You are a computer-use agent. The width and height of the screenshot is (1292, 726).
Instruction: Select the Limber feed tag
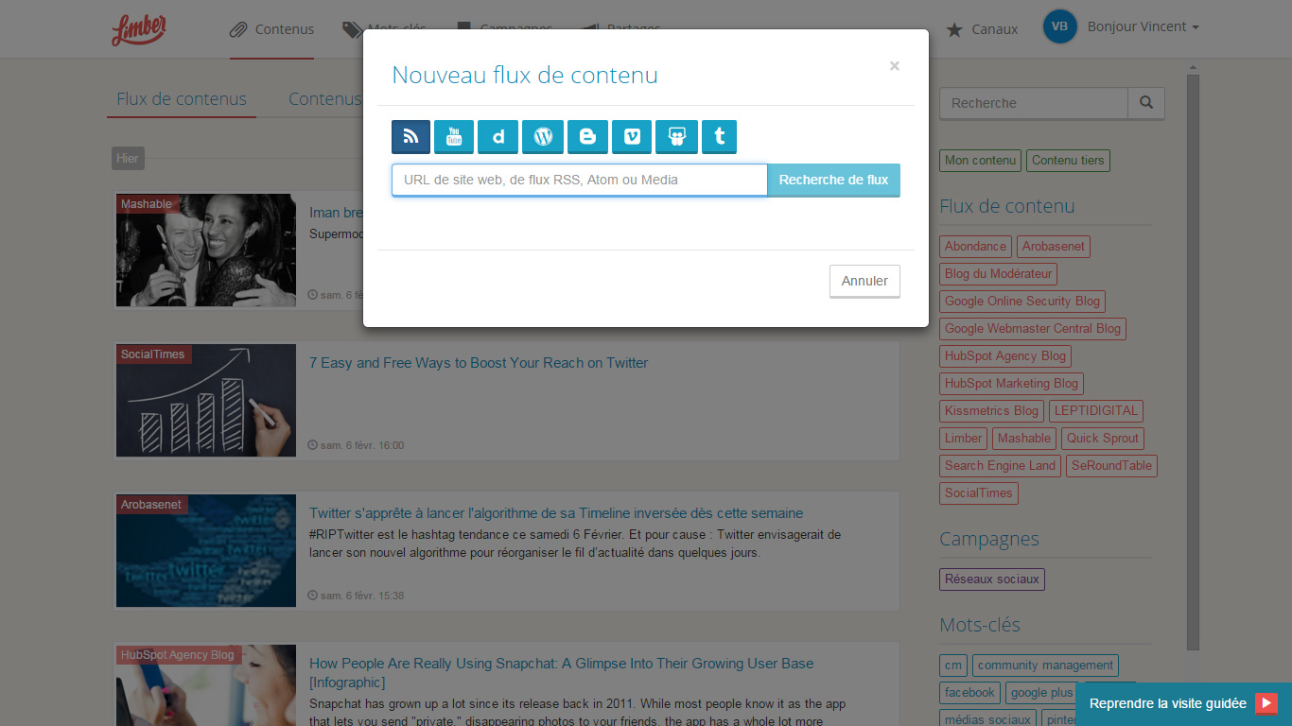[963, 439]
